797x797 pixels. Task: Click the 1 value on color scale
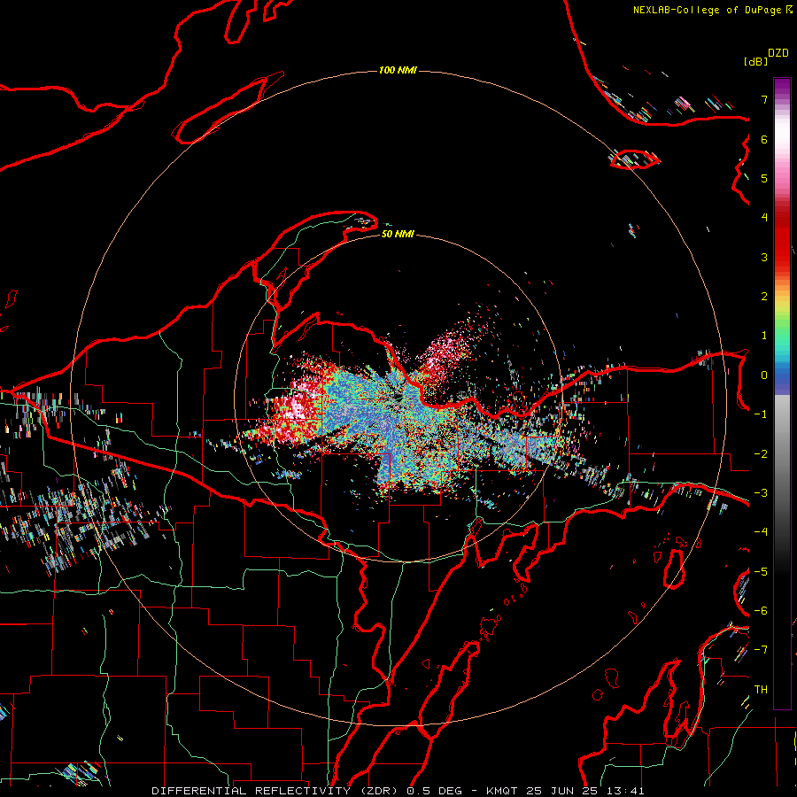(764, 336)
